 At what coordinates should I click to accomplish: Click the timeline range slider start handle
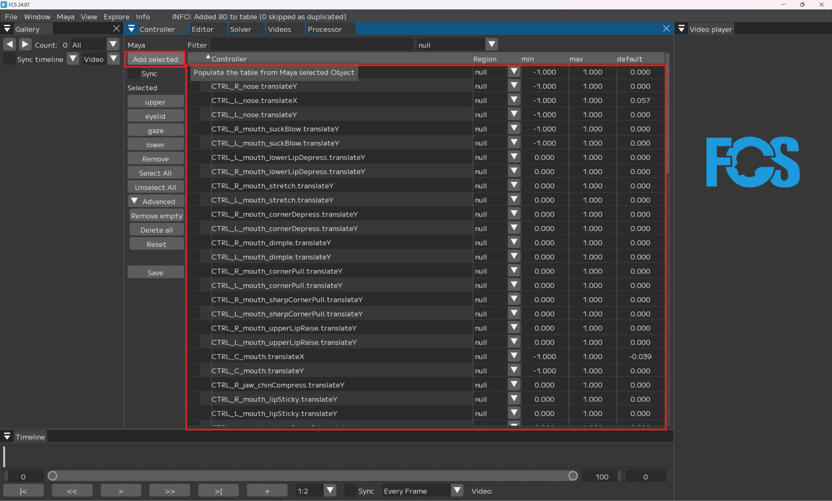tap(52, 476)
